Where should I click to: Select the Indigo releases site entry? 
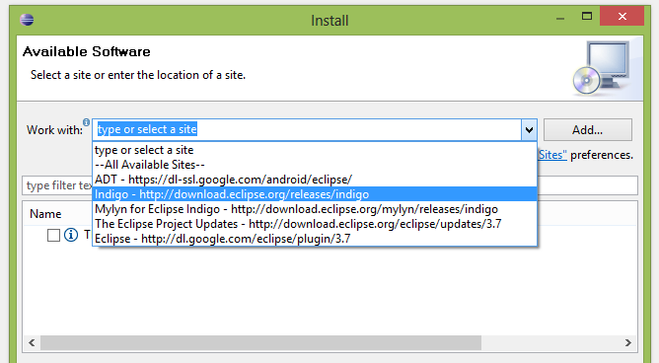coord(315,194)
